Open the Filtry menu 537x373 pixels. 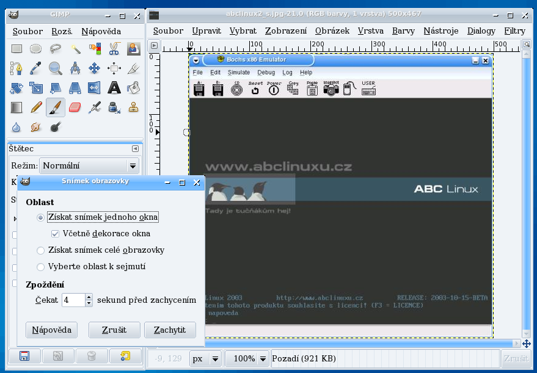[x=514, y=31]
